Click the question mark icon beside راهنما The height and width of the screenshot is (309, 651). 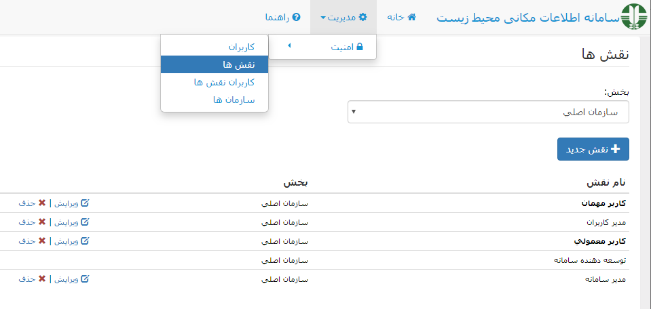point(297,17)
